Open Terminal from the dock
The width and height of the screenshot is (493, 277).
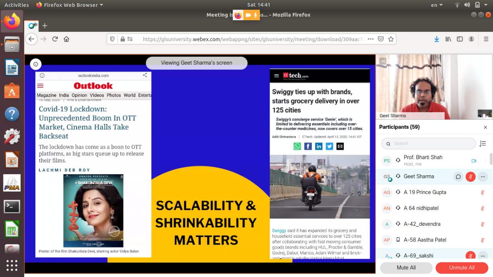pos(12,206)
